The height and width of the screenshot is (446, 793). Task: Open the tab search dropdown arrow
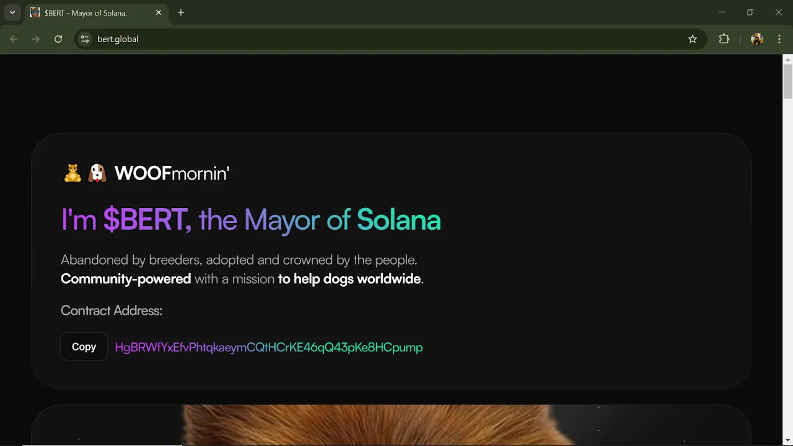point(12,12)
